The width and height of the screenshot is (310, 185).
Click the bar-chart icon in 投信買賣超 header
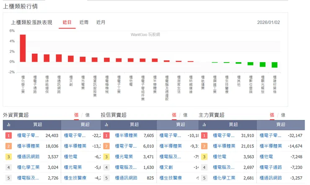tap(106, 125)
